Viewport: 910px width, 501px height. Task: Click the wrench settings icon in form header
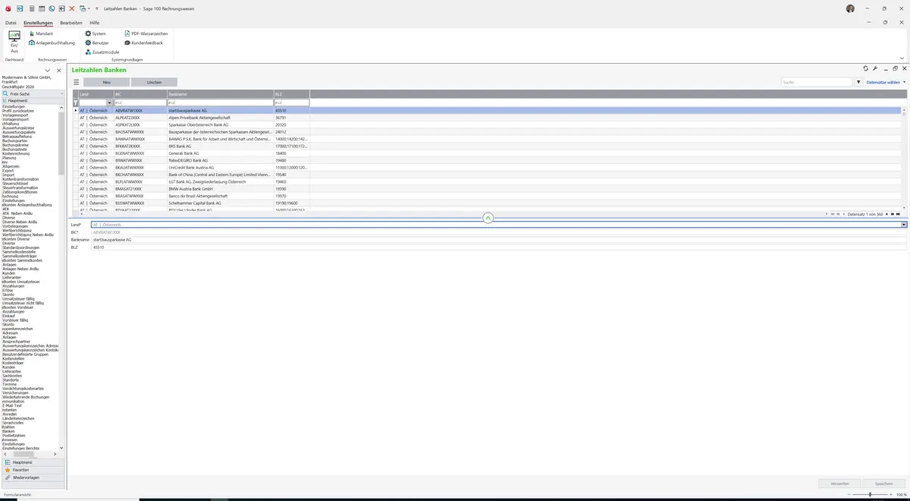[875, 68]
